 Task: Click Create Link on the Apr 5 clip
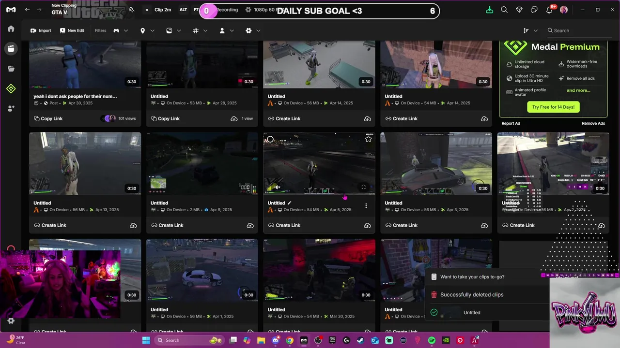tap(284, 225)
